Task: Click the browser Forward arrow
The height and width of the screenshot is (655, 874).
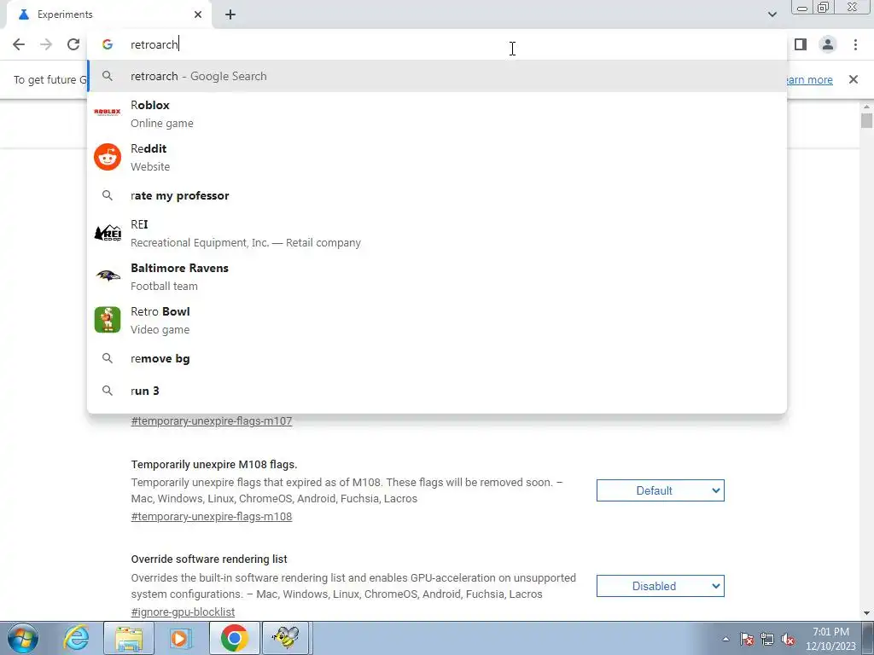Action: click(46, 44)
